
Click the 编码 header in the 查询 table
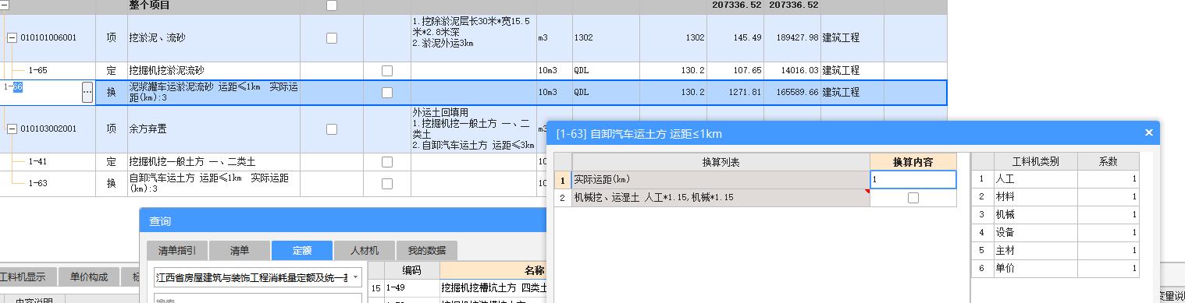pos(411,270)
